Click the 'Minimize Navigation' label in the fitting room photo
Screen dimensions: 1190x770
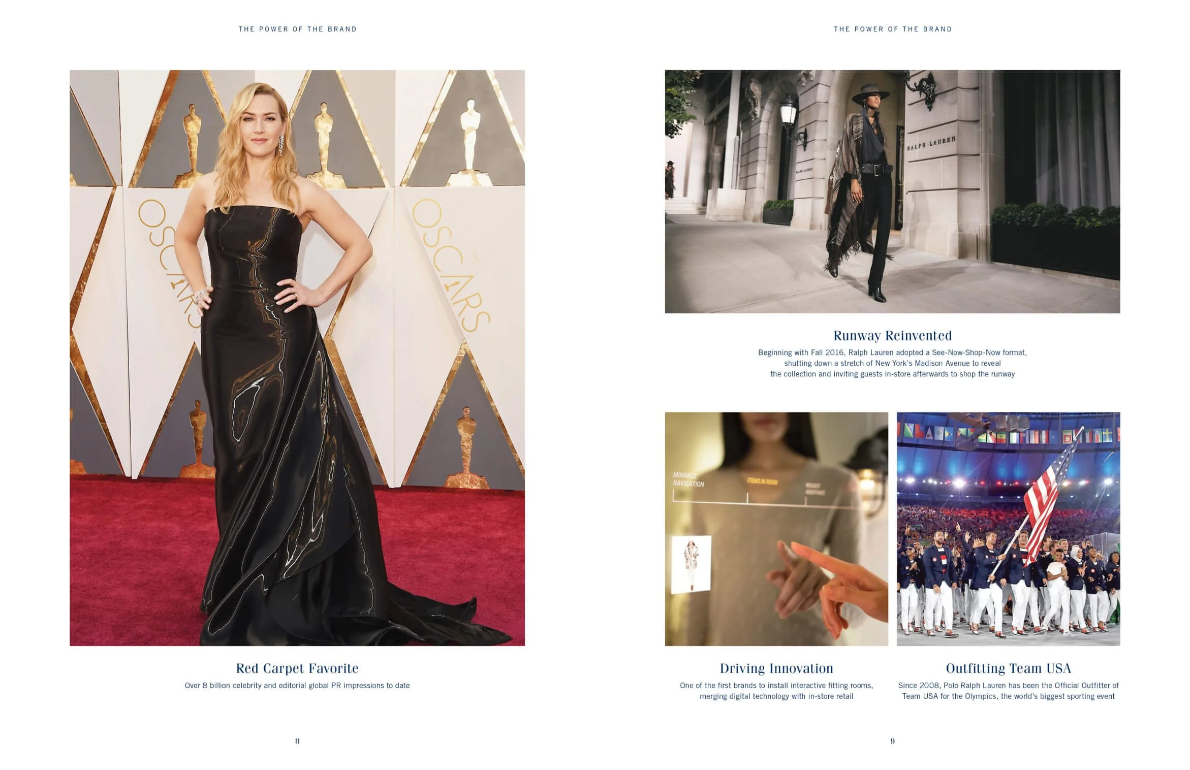688,479
